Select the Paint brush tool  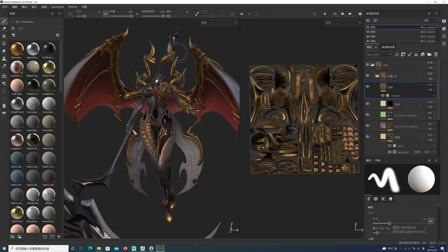click(x=4, y=22)
